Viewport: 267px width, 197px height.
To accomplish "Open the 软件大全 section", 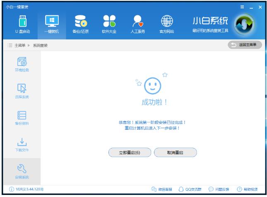I will click(x=109, y=24).
